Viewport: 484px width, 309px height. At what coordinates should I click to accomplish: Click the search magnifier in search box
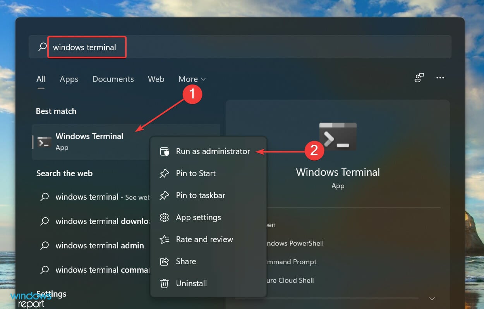(x=42, y=47)
